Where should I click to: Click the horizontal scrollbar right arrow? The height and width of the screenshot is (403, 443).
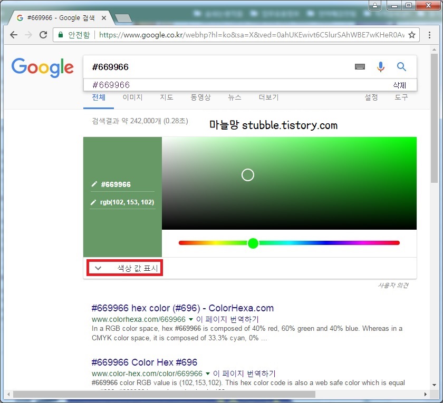pos(426,394)
